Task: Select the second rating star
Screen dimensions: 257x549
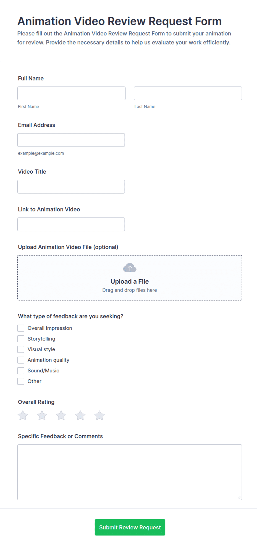Action: tap(42, 415)
